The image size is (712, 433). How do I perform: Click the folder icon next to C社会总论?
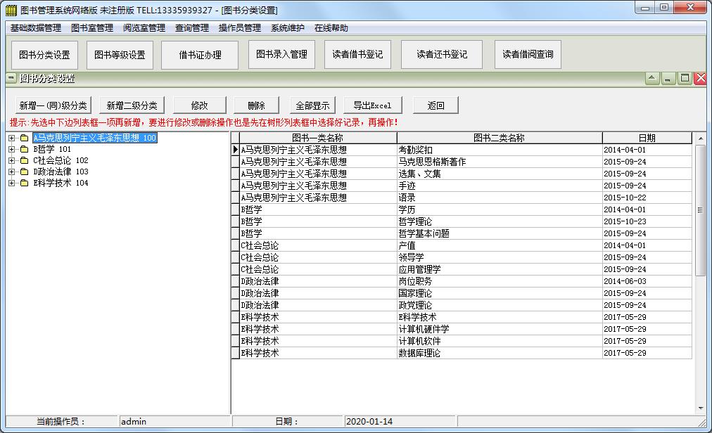point(24,161)
